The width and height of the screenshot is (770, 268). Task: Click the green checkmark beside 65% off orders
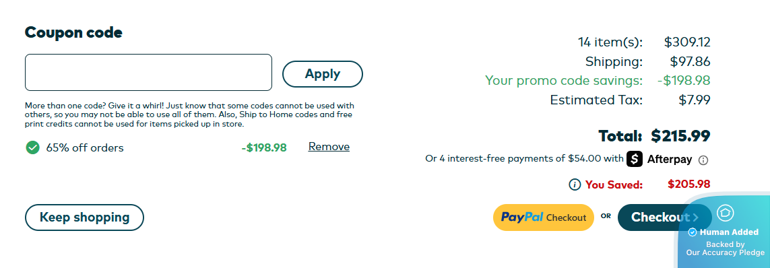32,147
